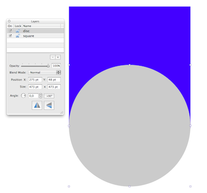This screenshot has width=207, height=193.
Task: Click the Position X input field
Action: click(x=35, y=80)
